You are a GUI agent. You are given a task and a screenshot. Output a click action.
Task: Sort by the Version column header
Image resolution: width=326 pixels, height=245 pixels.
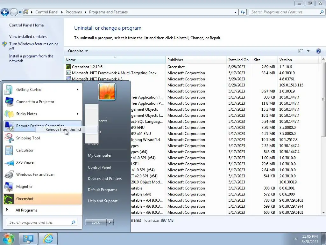(x=298, y=60)
